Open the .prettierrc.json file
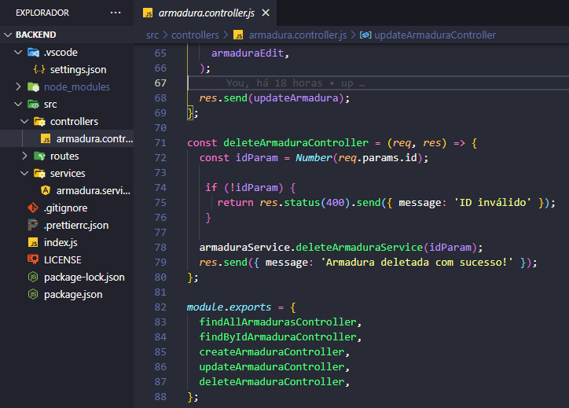The image size is (569, 408). coord(76,225)
